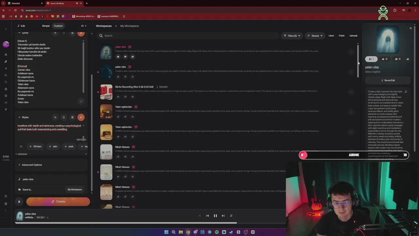Add the 135 bpm style tag
The image size is (419, 236).
(36, 147)
